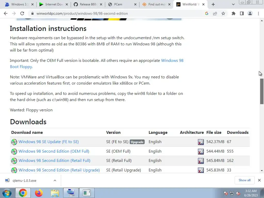Bookmark this page with star icon
The image size is (264, 198).
coord(223,13)
